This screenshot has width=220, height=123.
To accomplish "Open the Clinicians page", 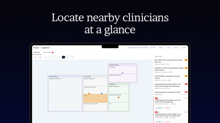I will 153,48.
